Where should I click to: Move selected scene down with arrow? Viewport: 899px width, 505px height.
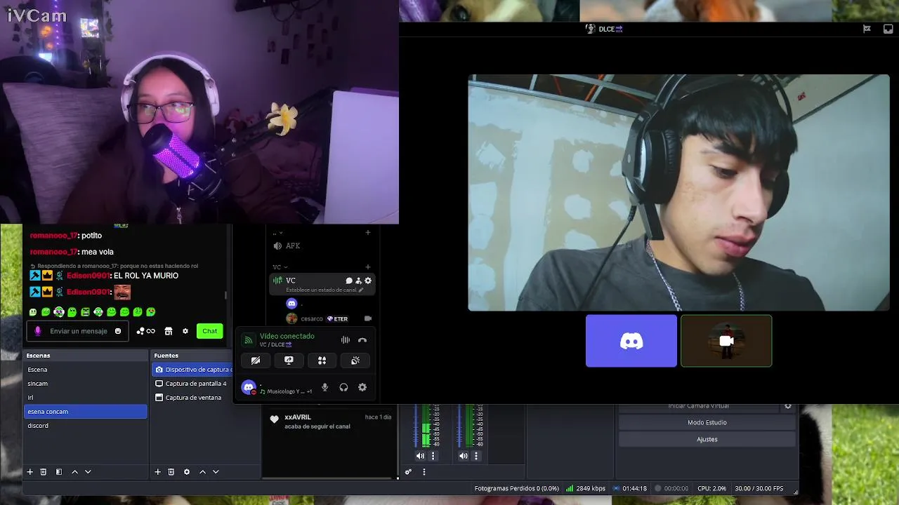(x=88, y=472)
